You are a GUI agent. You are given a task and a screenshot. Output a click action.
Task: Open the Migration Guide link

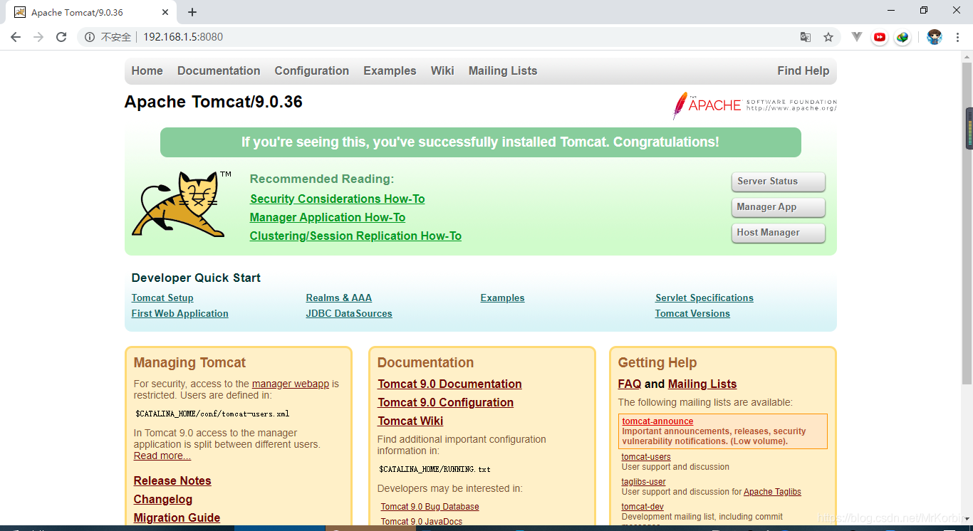click(x=177, y=518)
